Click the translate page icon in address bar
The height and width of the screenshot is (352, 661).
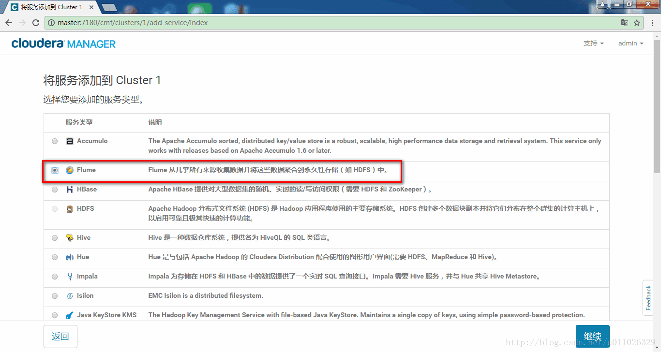pos(625,23)
